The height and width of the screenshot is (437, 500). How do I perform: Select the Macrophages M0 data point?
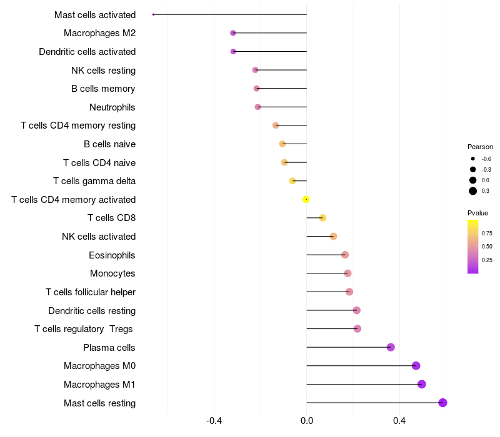pos(416,366)
